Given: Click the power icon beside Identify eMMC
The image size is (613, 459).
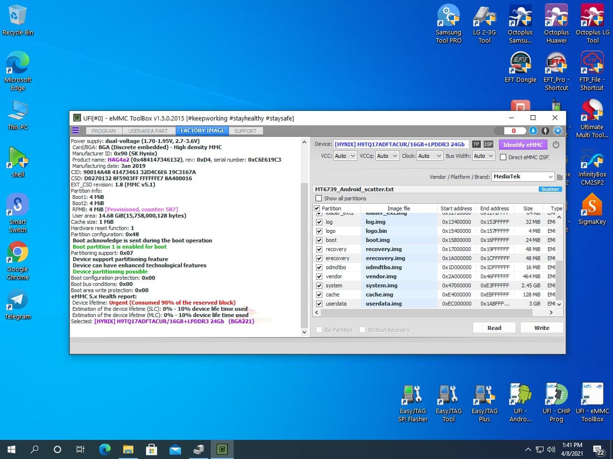Looking at the screenshot, I should pyautogui.click(x=556, y=144).
